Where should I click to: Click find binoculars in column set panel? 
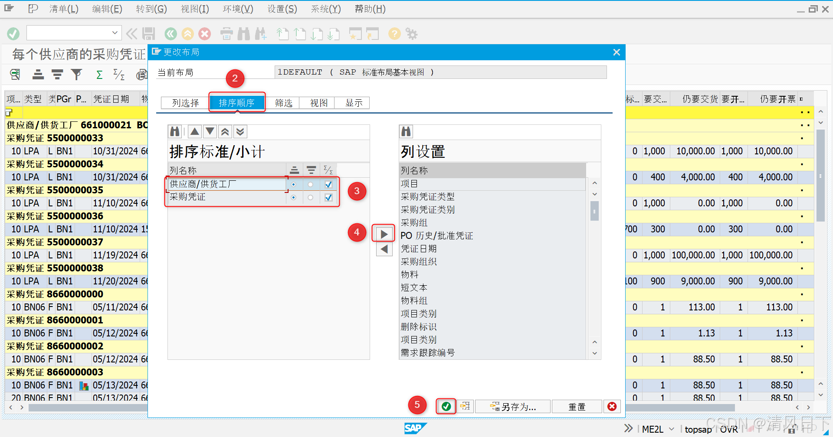[x=406, y=131]
